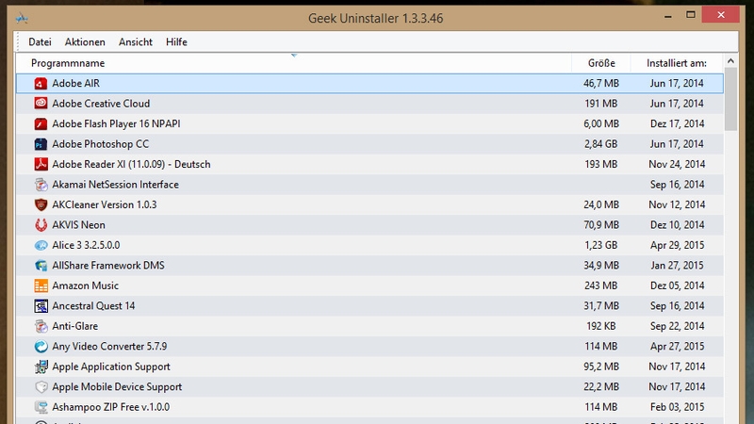Click the Geek Uninstaller title bar app icon
This screenshot has width=754, height=424.
(22, 18)
